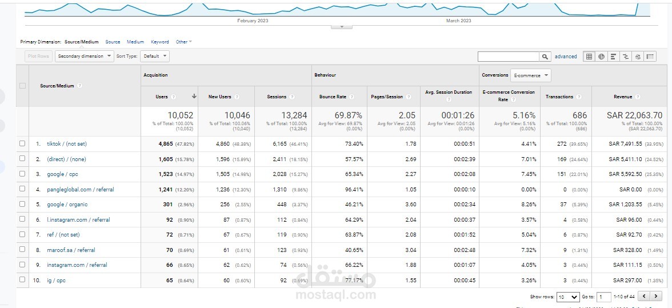672x308 pixels.
Task: Tick the select-all checkbox in table header
Action: pos(23,86)
